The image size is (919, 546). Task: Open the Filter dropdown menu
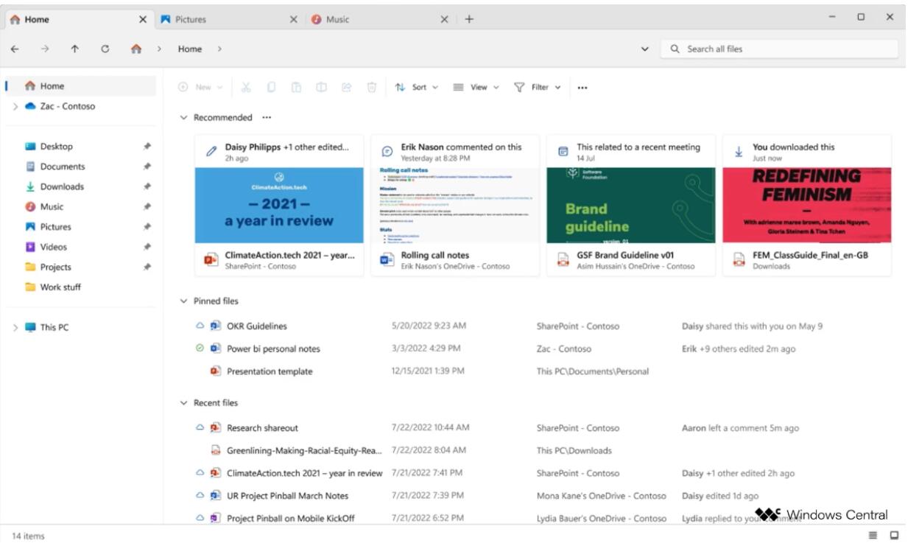tap(538, 87)
